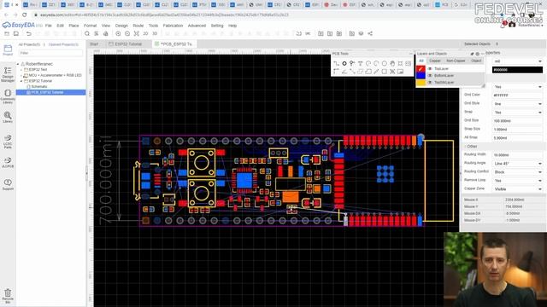Select the Text tool in PCB Tools
Viewport: 547px width, 307px height.
coord(360,63)
